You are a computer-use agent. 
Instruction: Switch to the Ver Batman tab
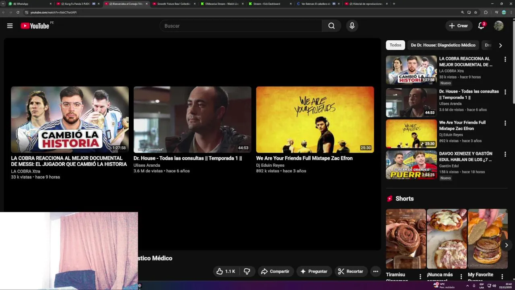pos(317,4)
